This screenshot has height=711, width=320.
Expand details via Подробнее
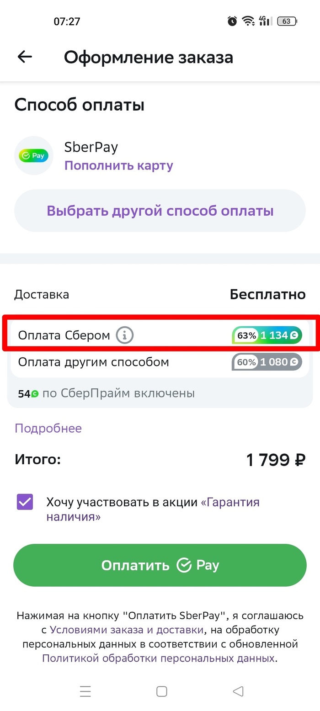coord(48,428)
